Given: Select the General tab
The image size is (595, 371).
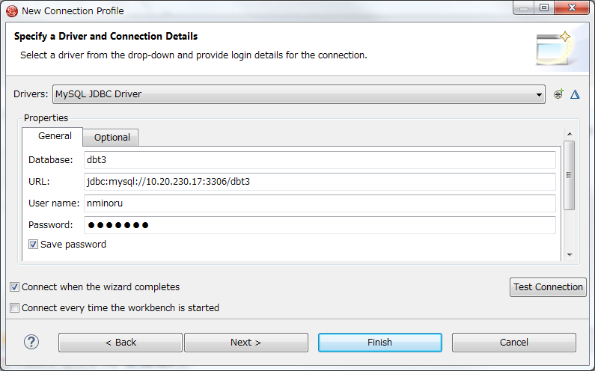Looking at the screenshot, I should 55,136.
